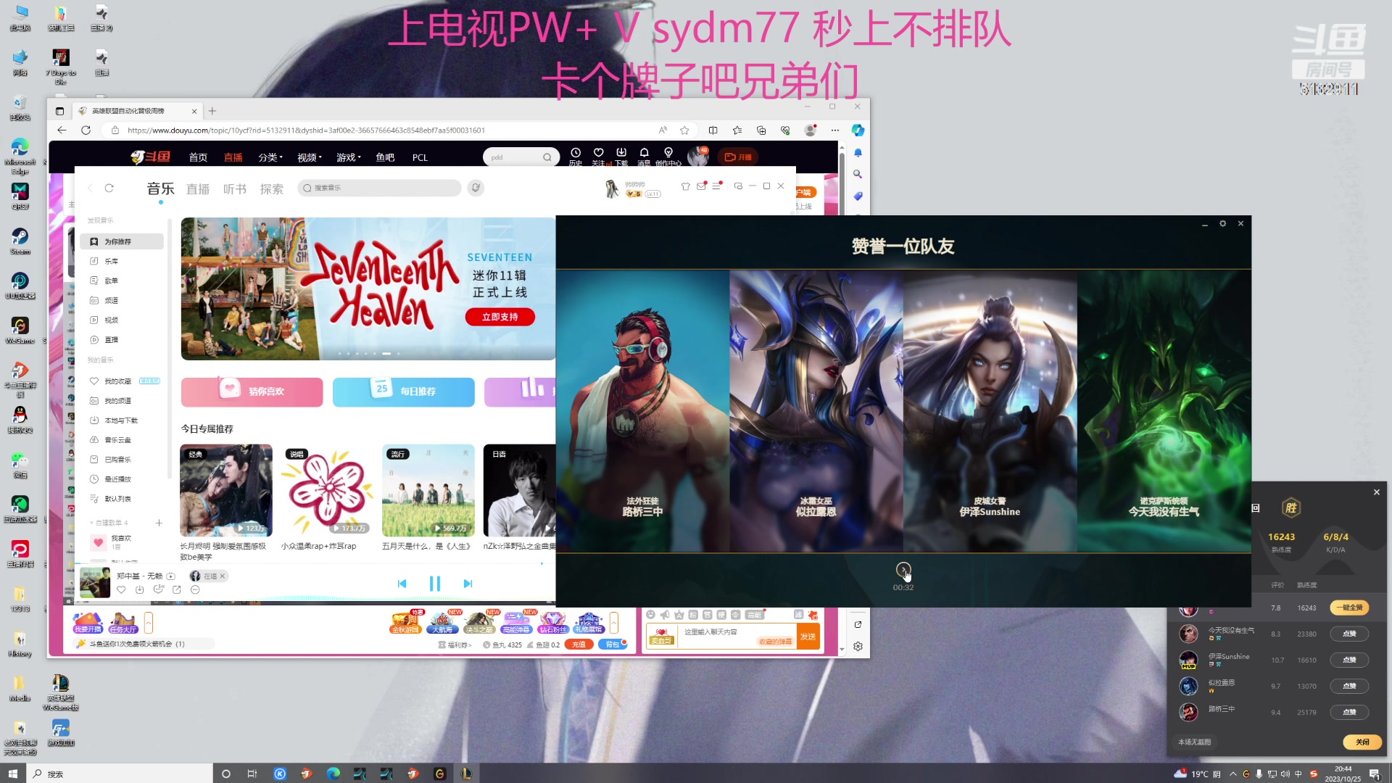Viewport: 1392px width, 783px height.
Task: Open the mail messages icon in QQ Music
Action: (x=701, y=186)
